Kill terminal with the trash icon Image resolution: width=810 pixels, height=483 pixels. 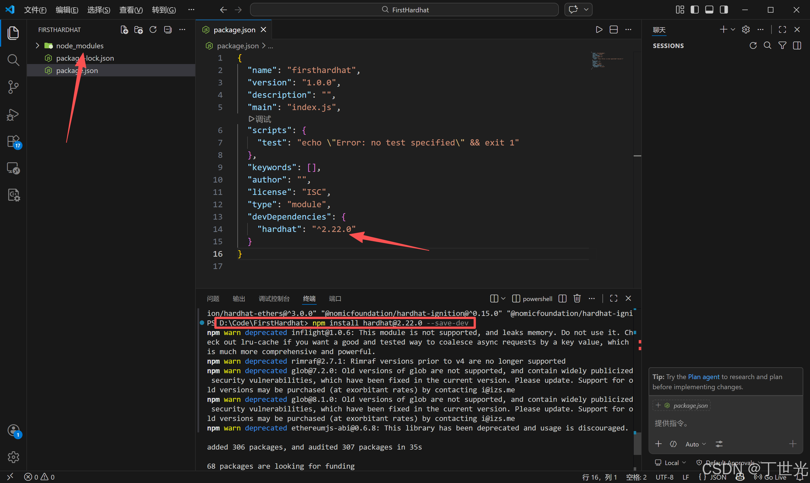(x=577, y=299)
